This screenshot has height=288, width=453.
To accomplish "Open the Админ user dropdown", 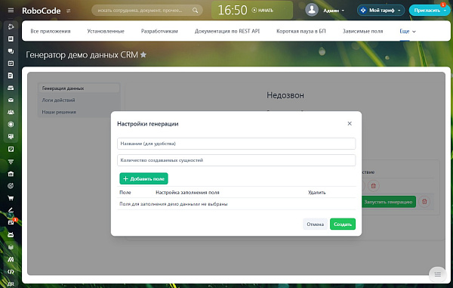I will (x=334, y=11).
